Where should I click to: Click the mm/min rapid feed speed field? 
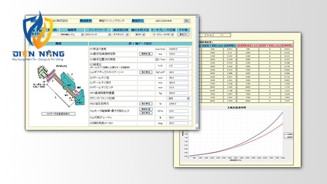click(x=178, y=49)
